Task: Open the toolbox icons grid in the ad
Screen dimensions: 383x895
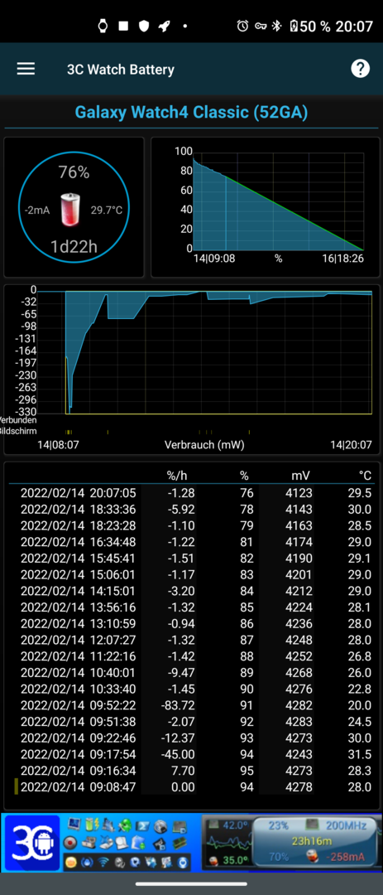Action: pos(126,843)
